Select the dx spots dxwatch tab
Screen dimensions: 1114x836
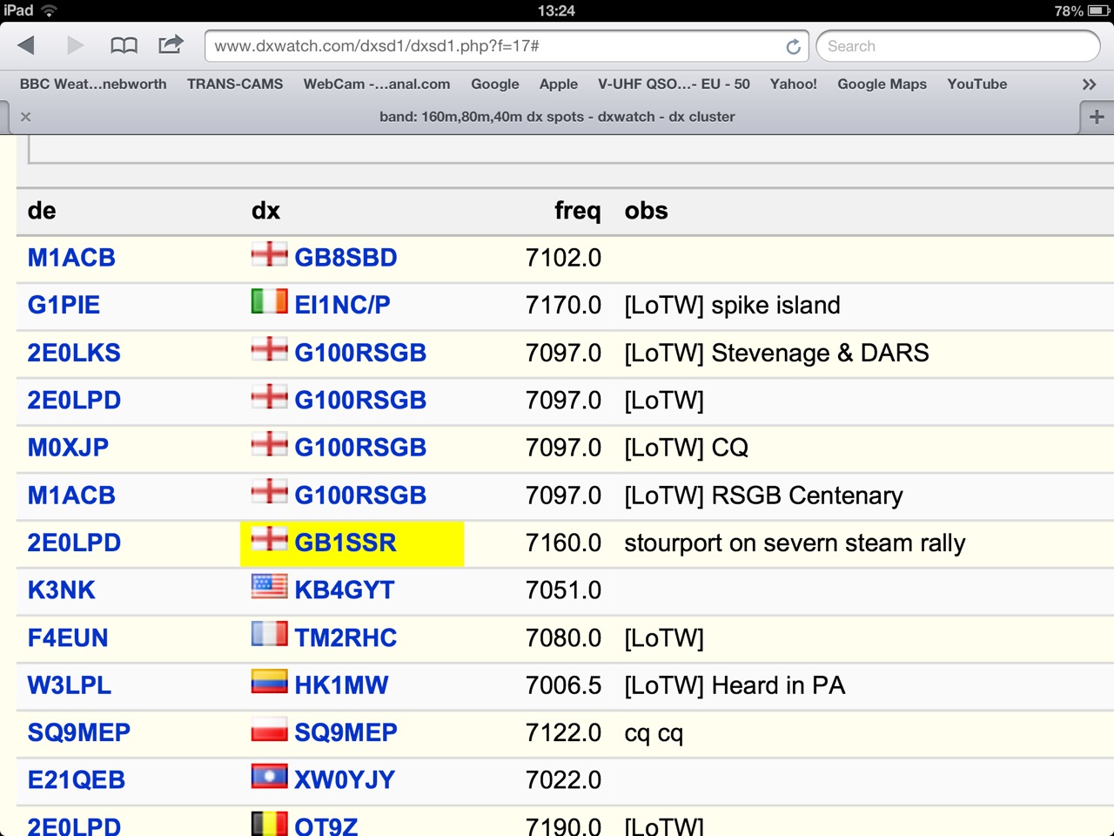[557, 117]
